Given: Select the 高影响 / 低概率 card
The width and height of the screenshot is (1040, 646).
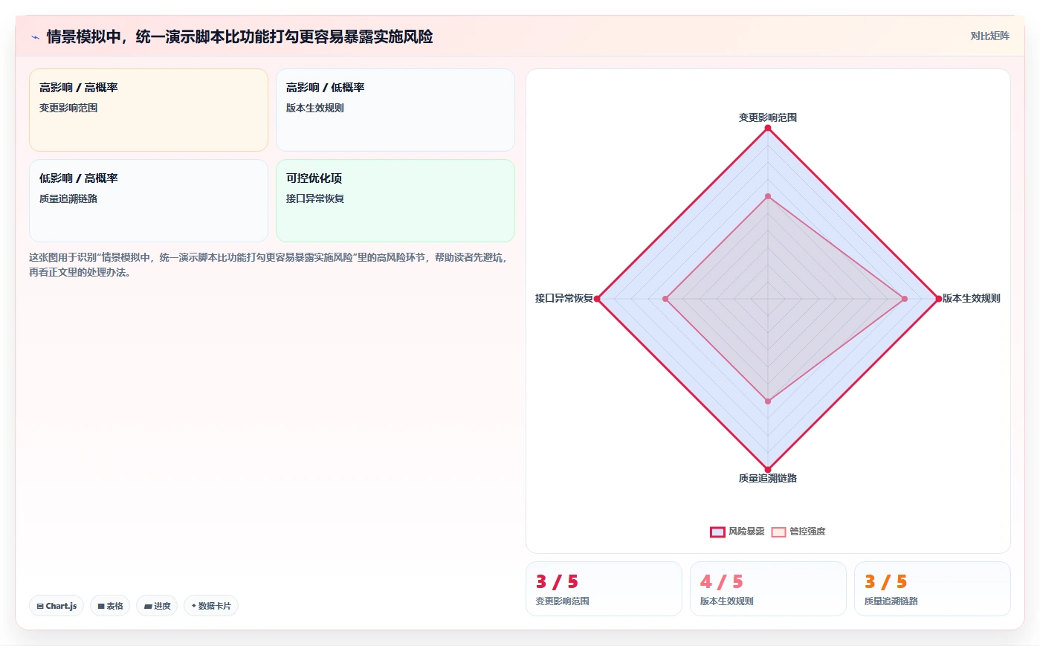Looking at the screenshot, I should point(395,110).
